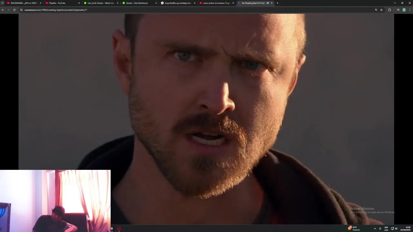Click the microphone icon in system tray
413x232 pixels.
pos(380,228)
